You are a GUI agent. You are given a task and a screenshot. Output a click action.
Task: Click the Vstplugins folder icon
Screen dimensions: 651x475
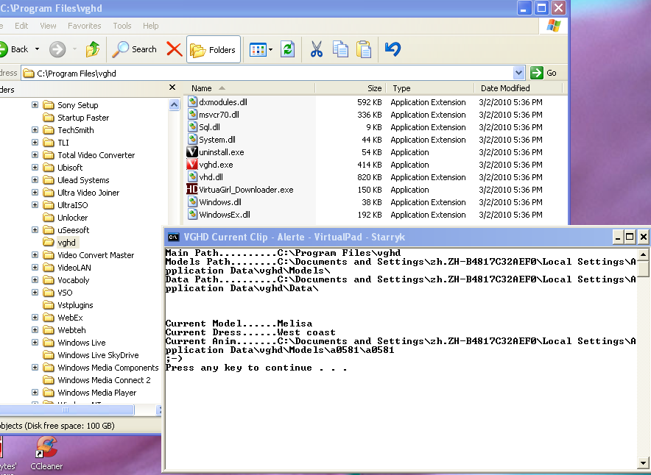(49, 305)
